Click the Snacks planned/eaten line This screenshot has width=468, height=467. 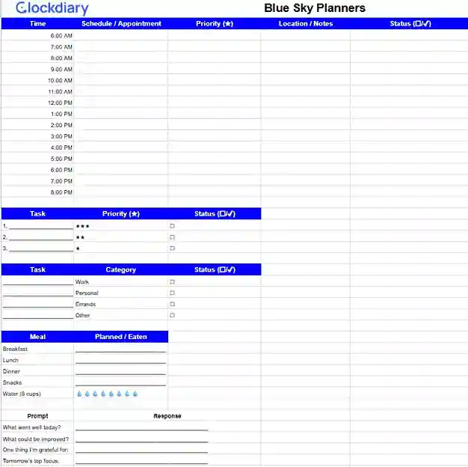(120, 385)
